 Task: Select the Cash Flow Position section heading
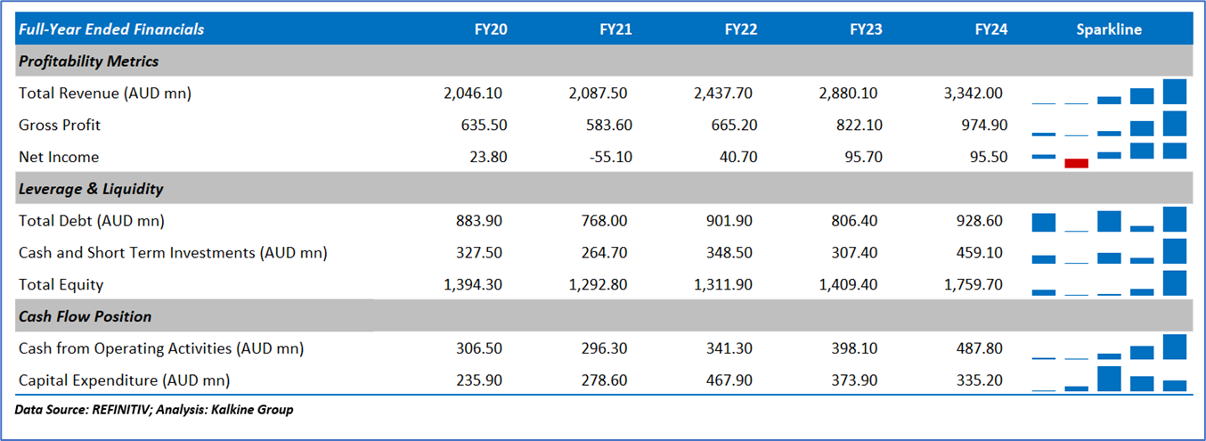86,316
